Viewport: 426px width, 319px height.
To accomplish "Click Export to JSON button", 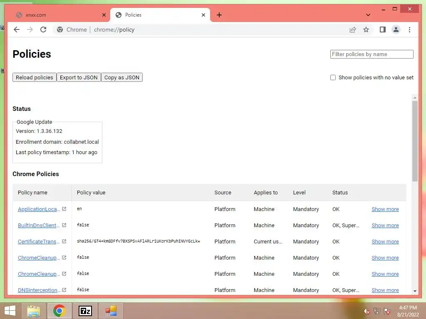I will click(x=79, y=77).
